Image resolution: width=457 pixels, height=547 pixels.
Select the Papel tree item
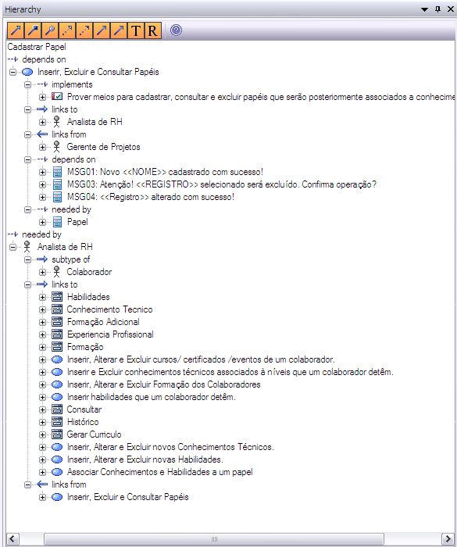pos(77,222)
